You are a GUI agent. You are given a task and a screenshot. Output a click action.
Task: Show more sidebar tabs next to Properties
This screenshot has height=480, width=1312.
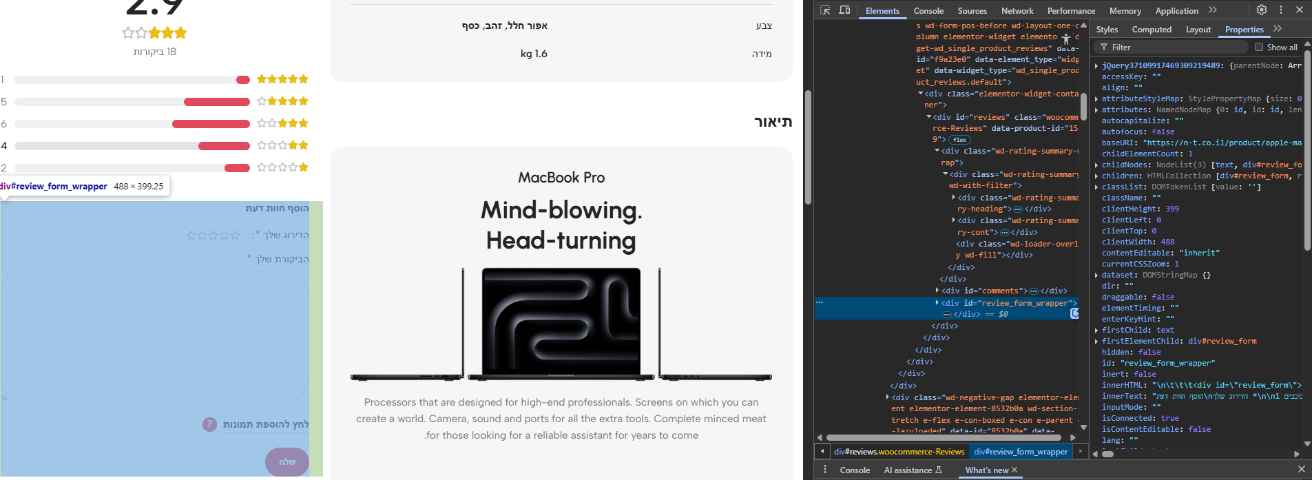point(1278,29)
